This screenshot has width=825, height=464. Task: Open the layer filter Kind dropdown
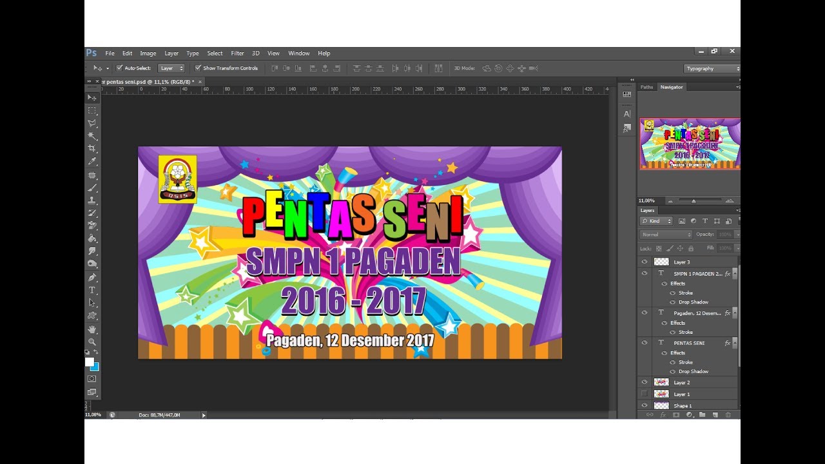656,221
